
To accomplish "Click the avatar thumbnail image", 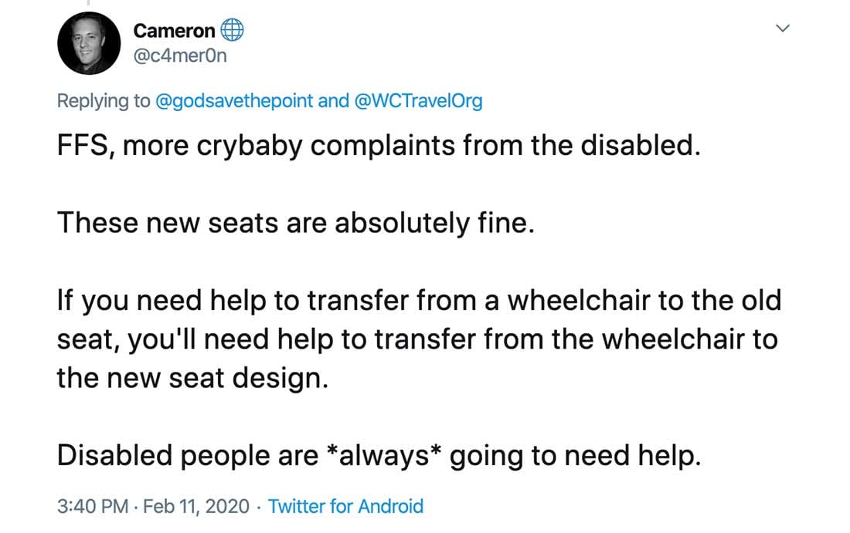I will coord(89,43).
